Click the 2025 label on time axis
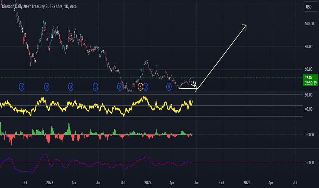Screen dimensions: 319x188 pos(247,183)
